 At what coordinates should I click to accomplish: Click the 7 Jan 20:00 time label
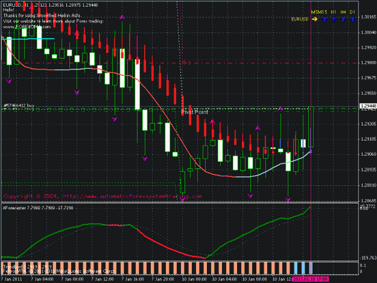pos(163,279)
